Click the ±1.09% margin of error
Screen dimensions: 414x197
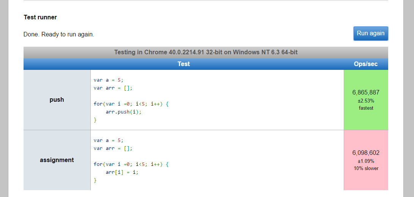366,161
